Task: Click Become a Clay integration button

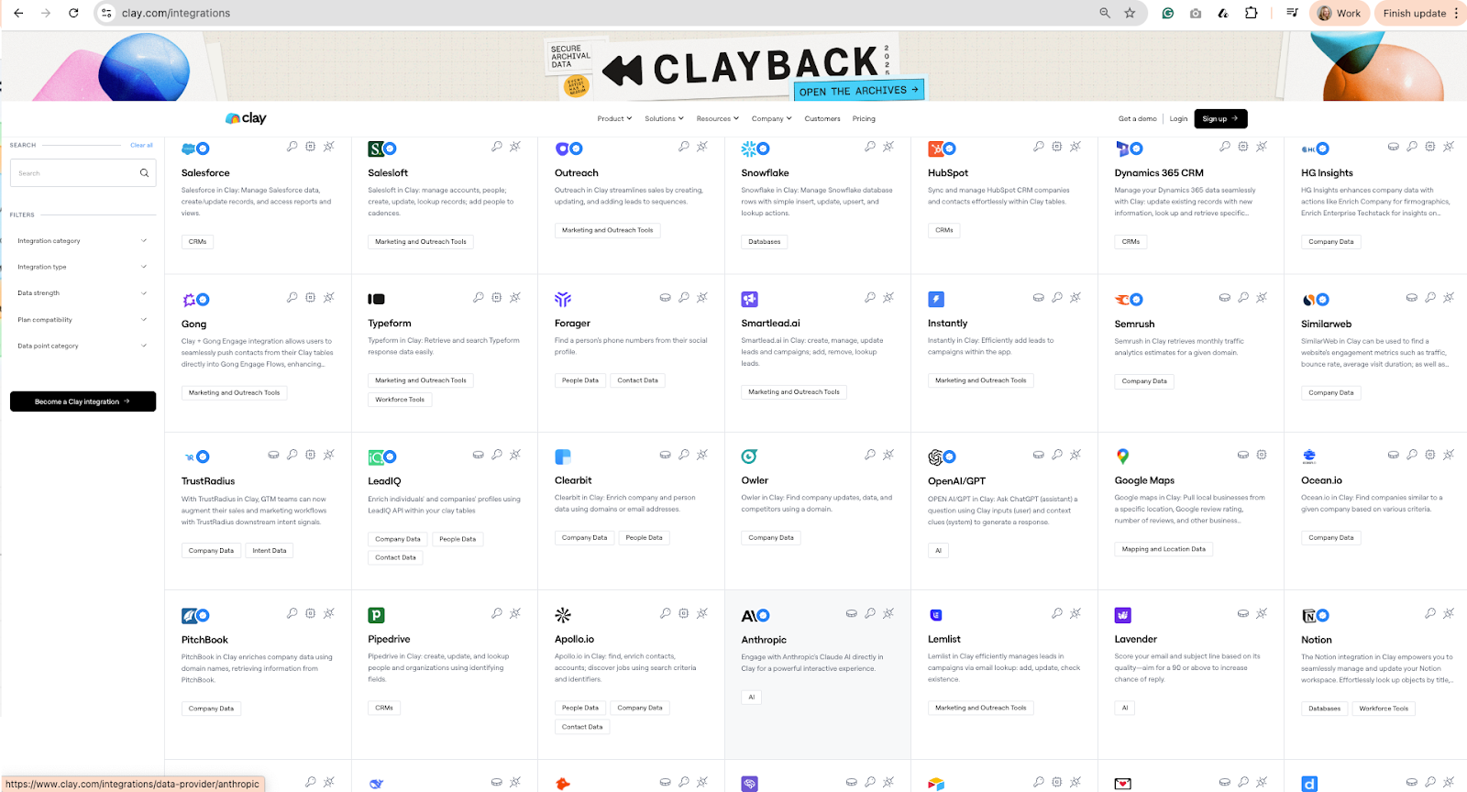Action: (x=83, y=401)
